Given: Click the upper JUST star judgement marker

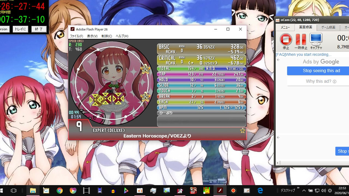Looking at the screenshot, I should [145, 69].
